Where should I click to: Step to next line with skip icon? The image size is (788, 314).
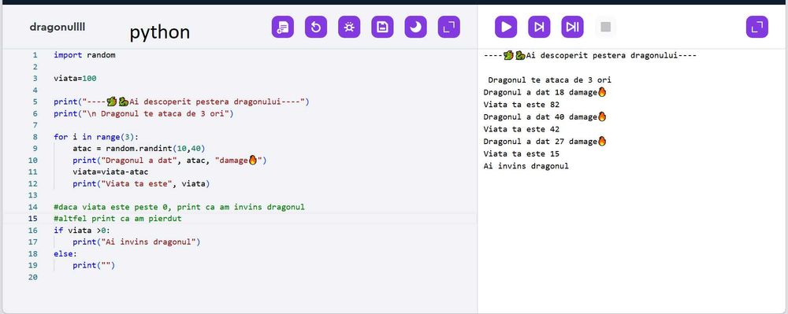[539, 27]
